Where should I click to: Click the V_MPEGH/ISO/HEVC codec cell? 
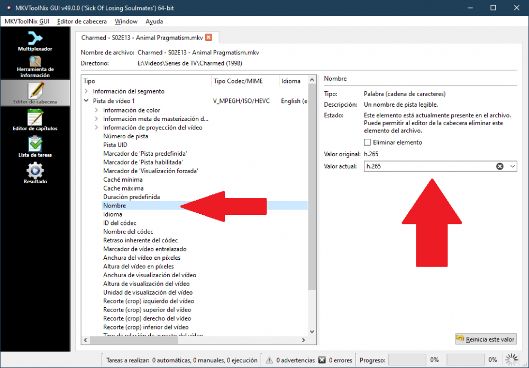pyautogui.click(x=241, y=101)
